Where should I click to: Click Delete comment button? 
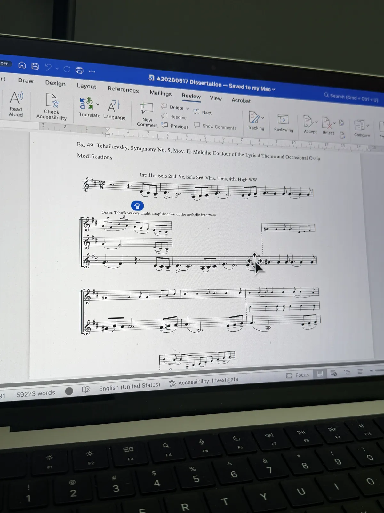point(173,107)
